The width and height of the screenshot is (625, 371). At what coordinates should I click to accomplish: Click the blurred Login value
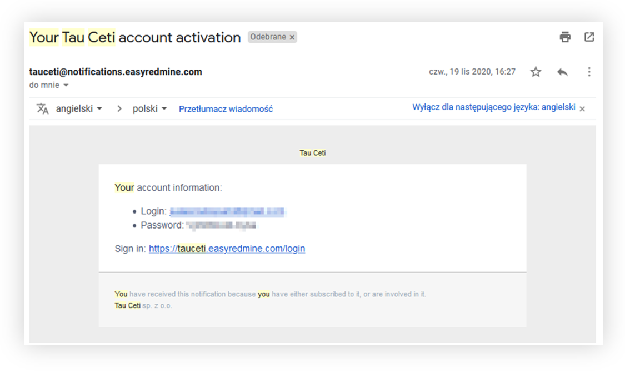[227, 211]
